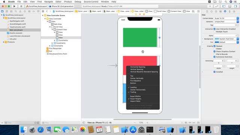Select Safe Area in outline
This screenshot has height=135, width=240.
[x=57, y=24]
